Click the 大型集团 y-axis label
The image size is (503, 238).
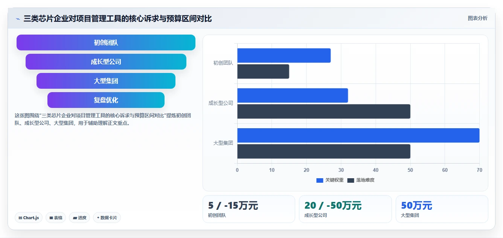click(223, 143)
